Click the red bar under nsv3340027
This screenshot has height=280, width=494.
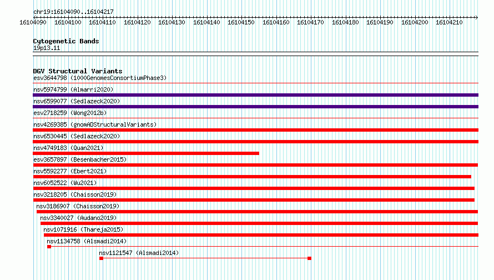point(259,223)
